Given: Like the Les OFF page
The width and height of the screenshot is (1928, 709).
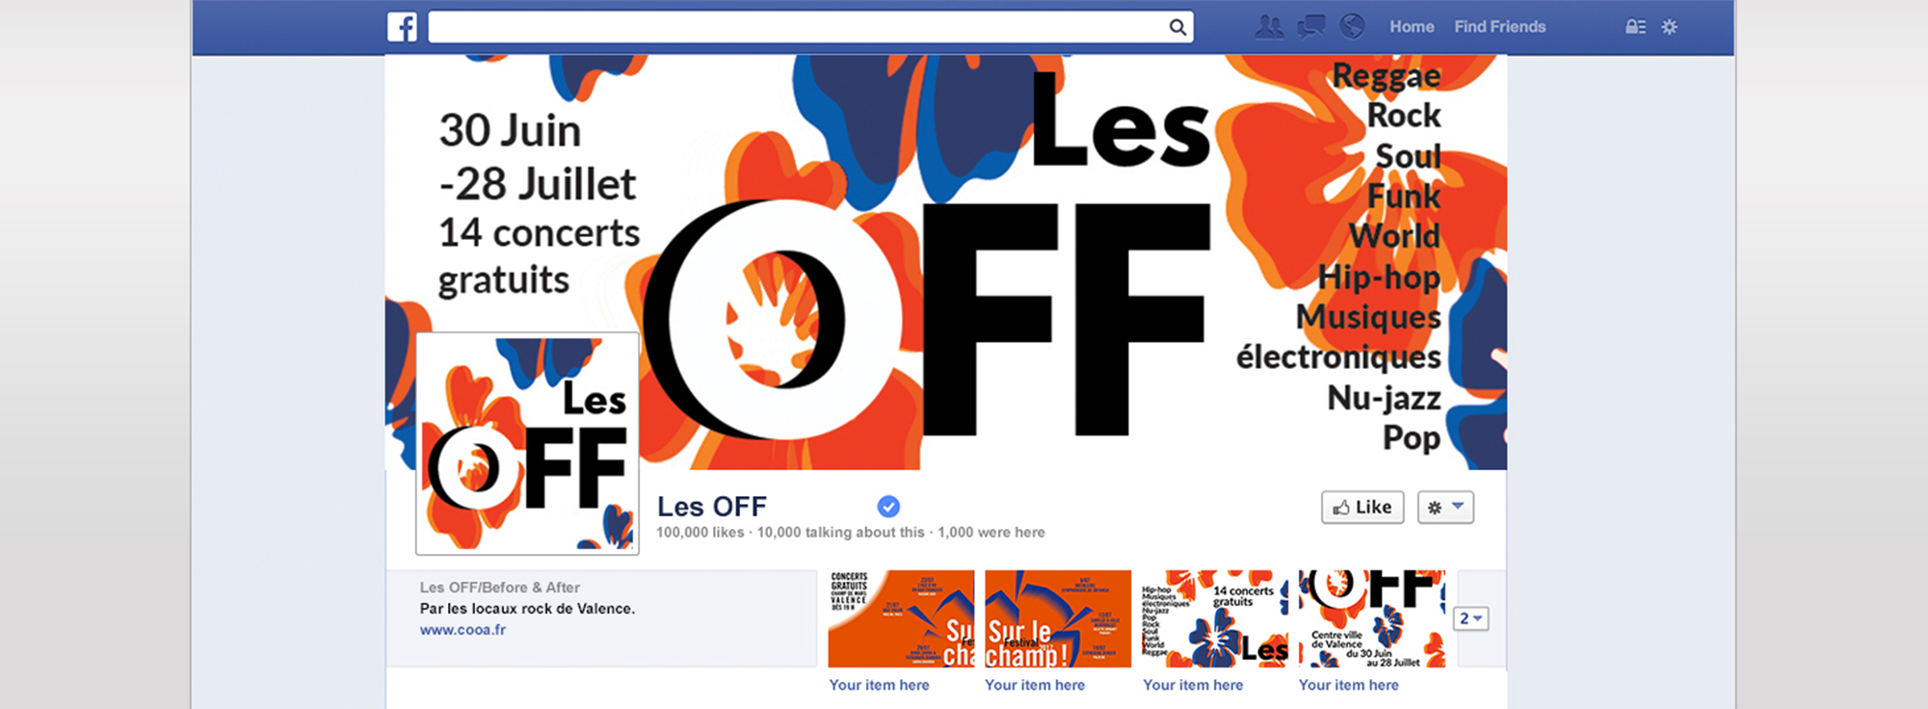Looking at the screenshot, I should [x=1362, y=508].
